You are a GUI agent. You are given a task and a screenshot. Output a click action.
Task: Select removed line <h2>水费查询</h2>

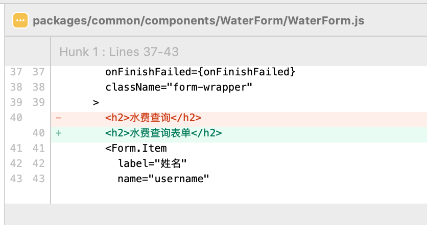tap(153, 118)
